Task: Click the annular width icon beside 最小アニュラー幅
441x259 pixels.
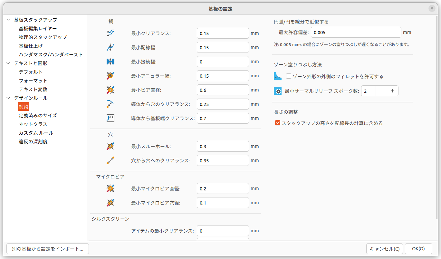Action: point(110,76)
